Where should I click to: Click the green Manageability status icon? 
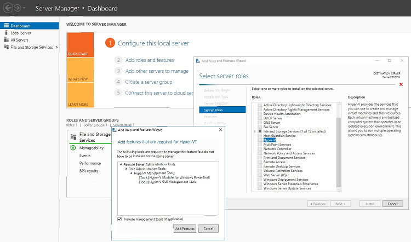(73, 148)
